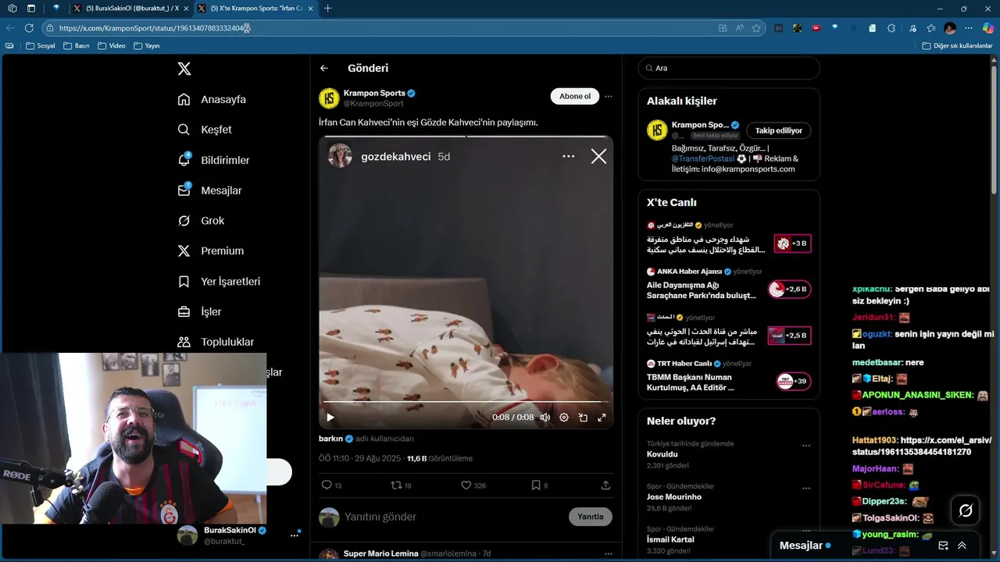Toggle video mute speaker icon
This screenshot has height=562, width=1000.
click(545, 418)
